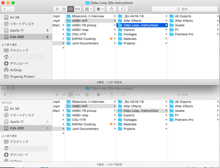The width and height of the screenshot is (220, 168).
Task: Open item arrangement dropdown in front window
Action: [88, 9]
